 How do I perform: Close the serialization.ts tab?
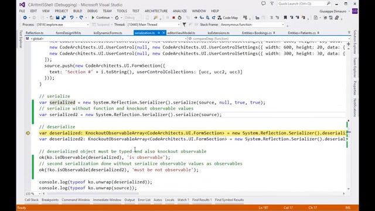[163, 33]
